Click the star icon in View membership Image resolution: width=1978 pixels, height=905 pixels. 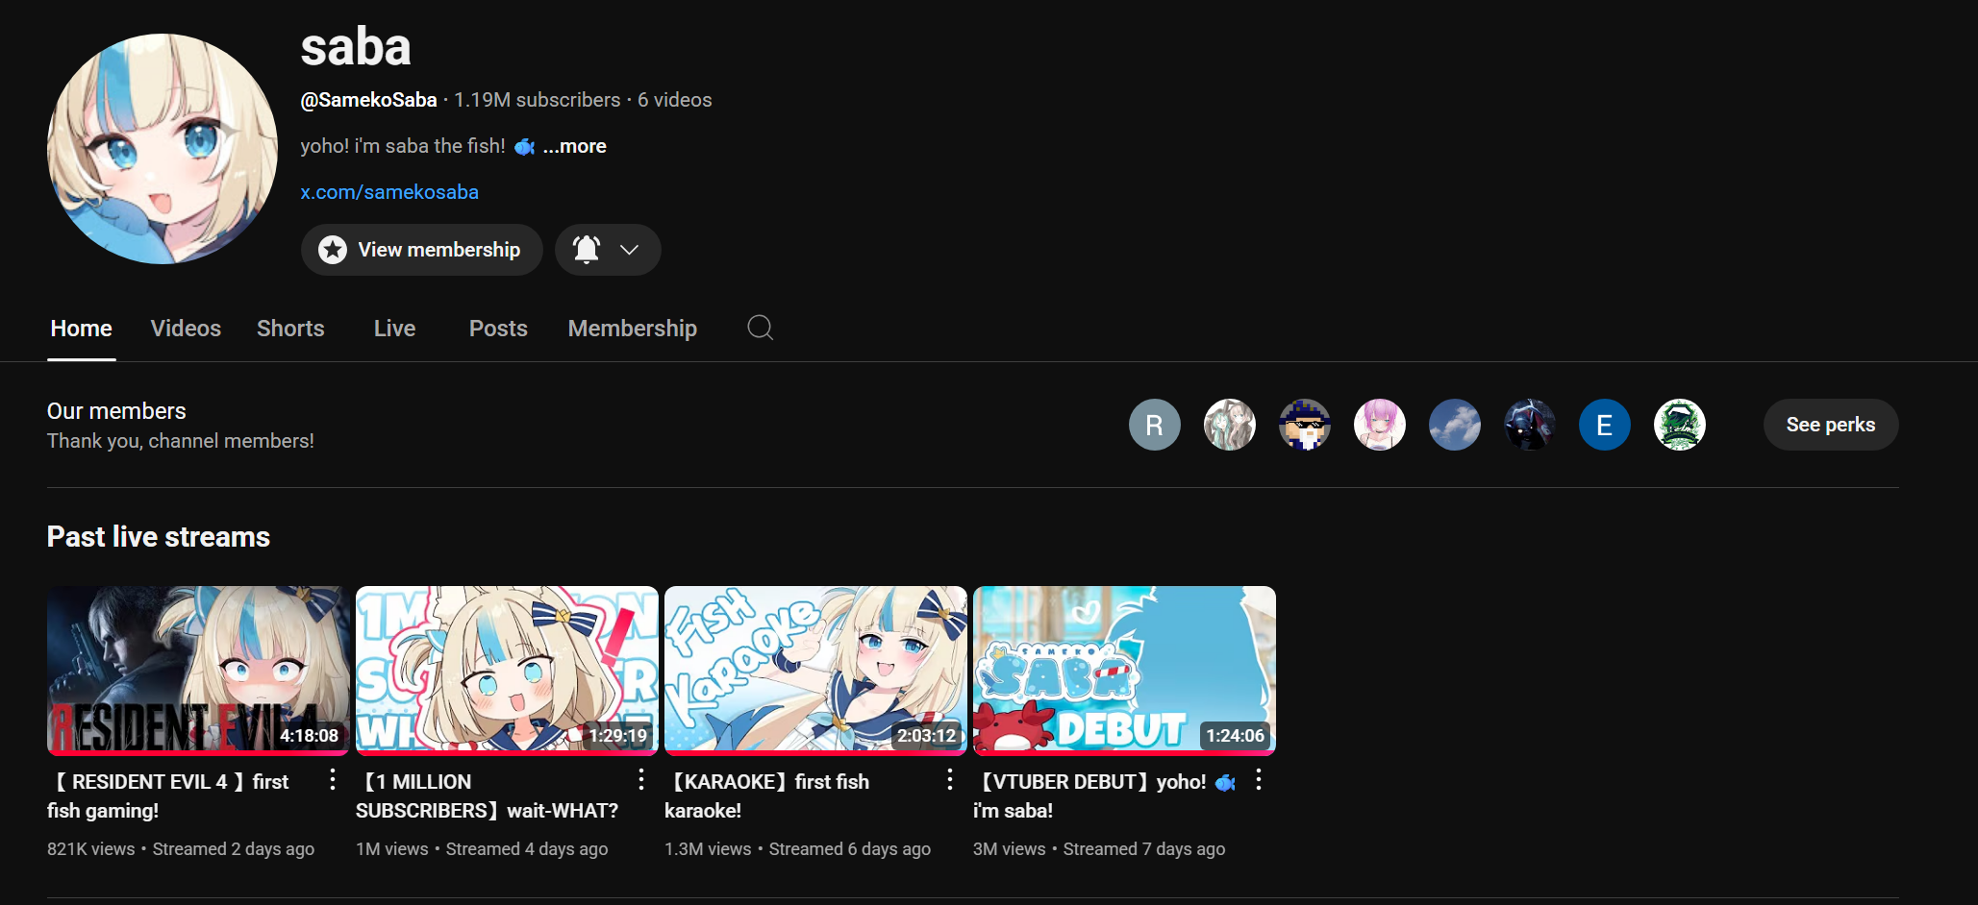[x=333, y=250]
